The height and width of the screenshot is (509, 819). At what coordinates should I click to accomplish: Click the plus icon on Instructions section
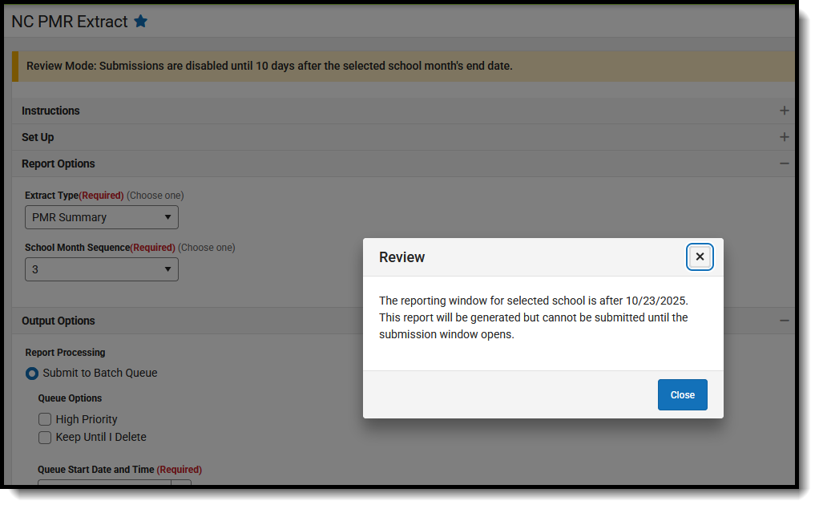[784, 111]
